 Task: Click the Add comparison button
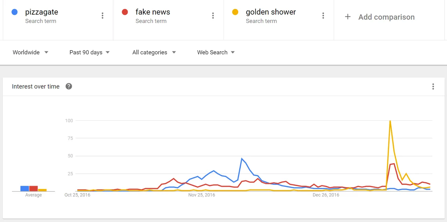(380, 17)
